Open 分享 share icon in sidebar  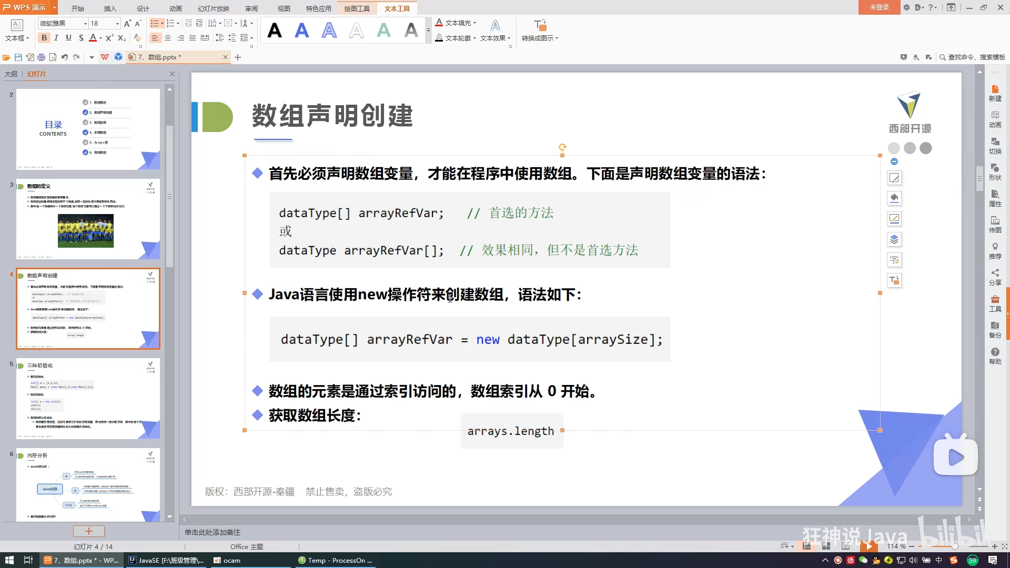(995, 277)
